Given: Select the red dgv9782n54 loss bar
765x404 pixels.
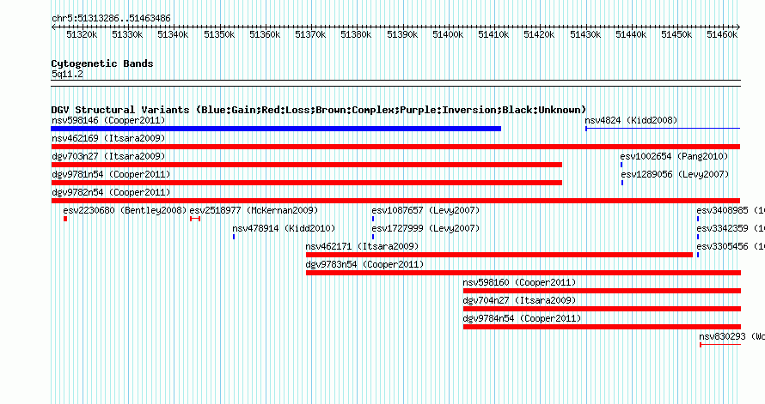Looking at the screenshot, I should click(x=395, y=201).
